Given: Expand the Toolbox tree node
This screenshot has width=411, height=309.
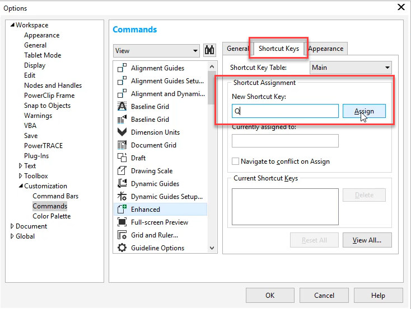Looking at the screenshot, I should pyautogui.click(x=21, y=176).
